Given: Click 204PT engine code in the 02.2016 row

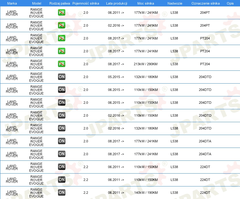Looking at the screenshot, I should pyautogui.click(x=205, y=25).
